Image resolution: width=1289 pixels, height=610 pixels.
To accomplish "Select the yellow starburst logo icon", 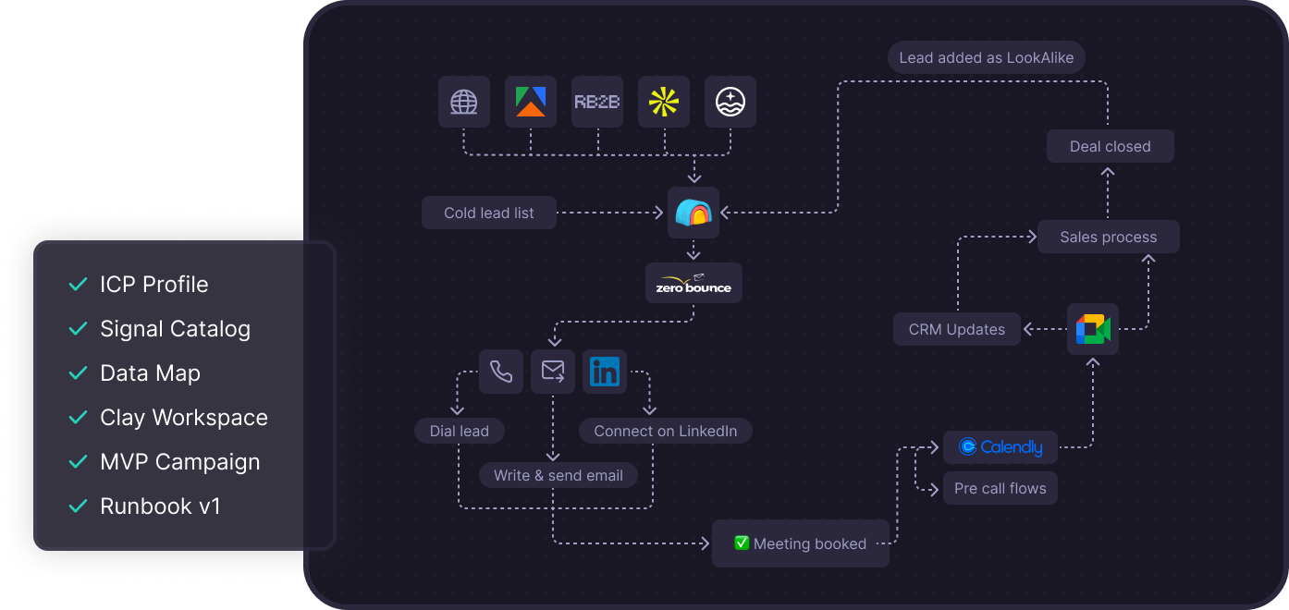I will (x=664, y=102).
